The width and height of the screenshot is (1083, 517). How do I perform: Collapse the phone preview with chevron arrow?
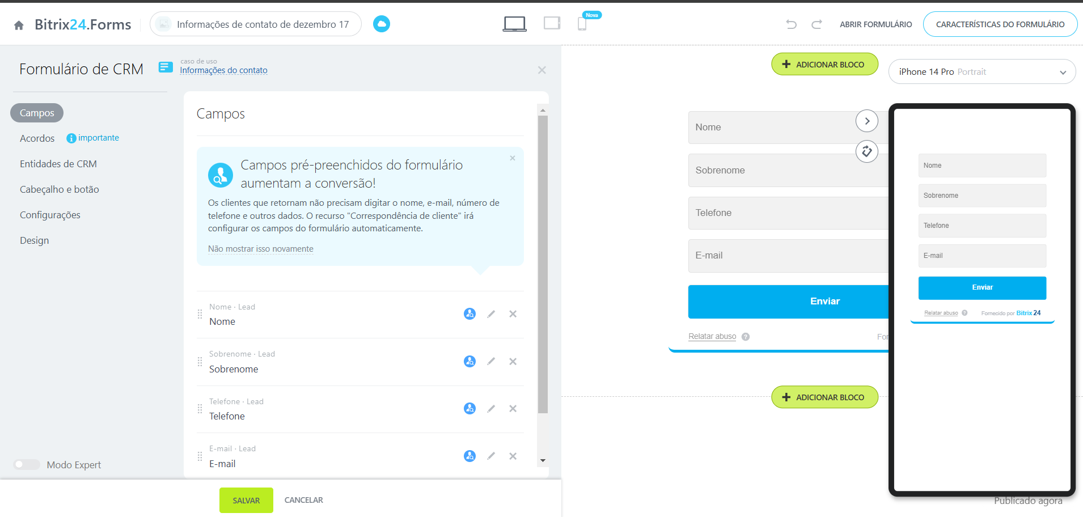click(866, 121)
